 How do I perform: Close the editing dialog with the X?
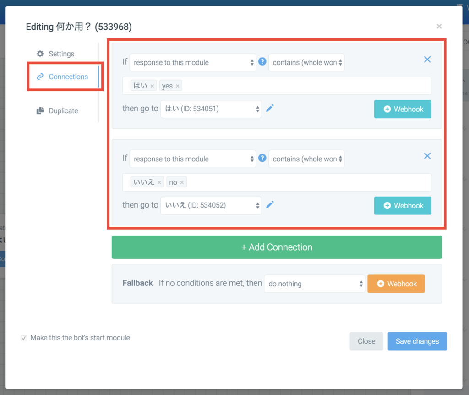439,26
